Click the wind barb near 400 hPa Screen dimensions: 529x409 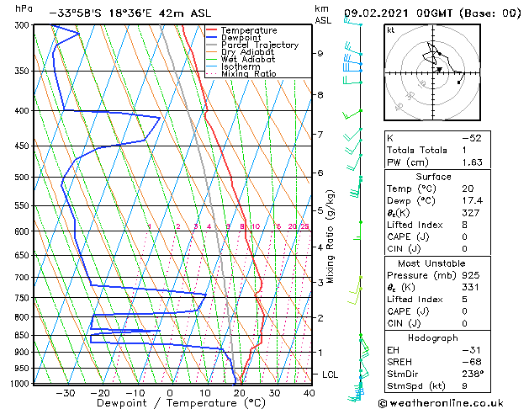click(x=352, y=114)
